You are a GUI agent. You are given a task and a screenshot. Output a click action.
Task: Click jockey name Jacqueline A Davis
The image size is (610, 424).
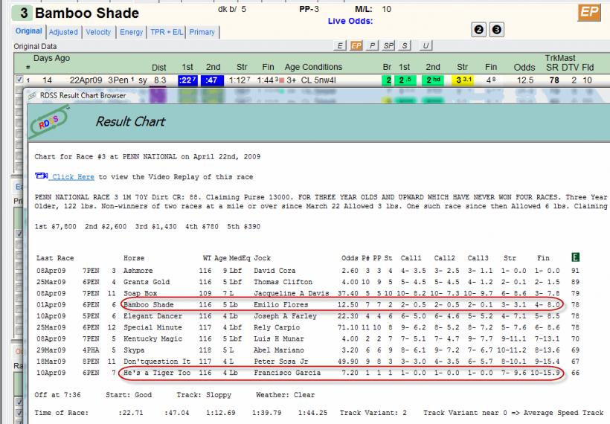click(292, 293)
